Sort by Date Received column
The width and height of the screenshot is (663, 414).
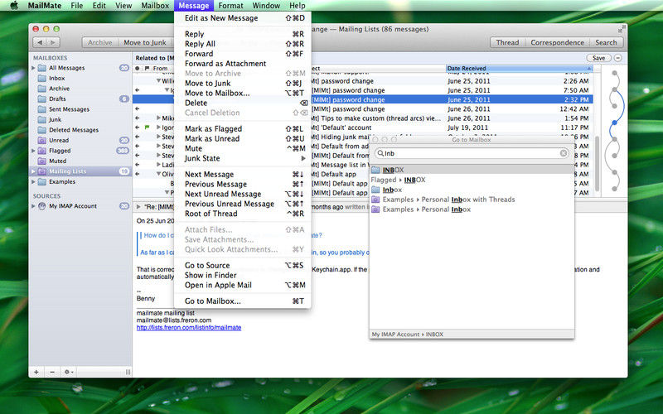pos(519,69)
